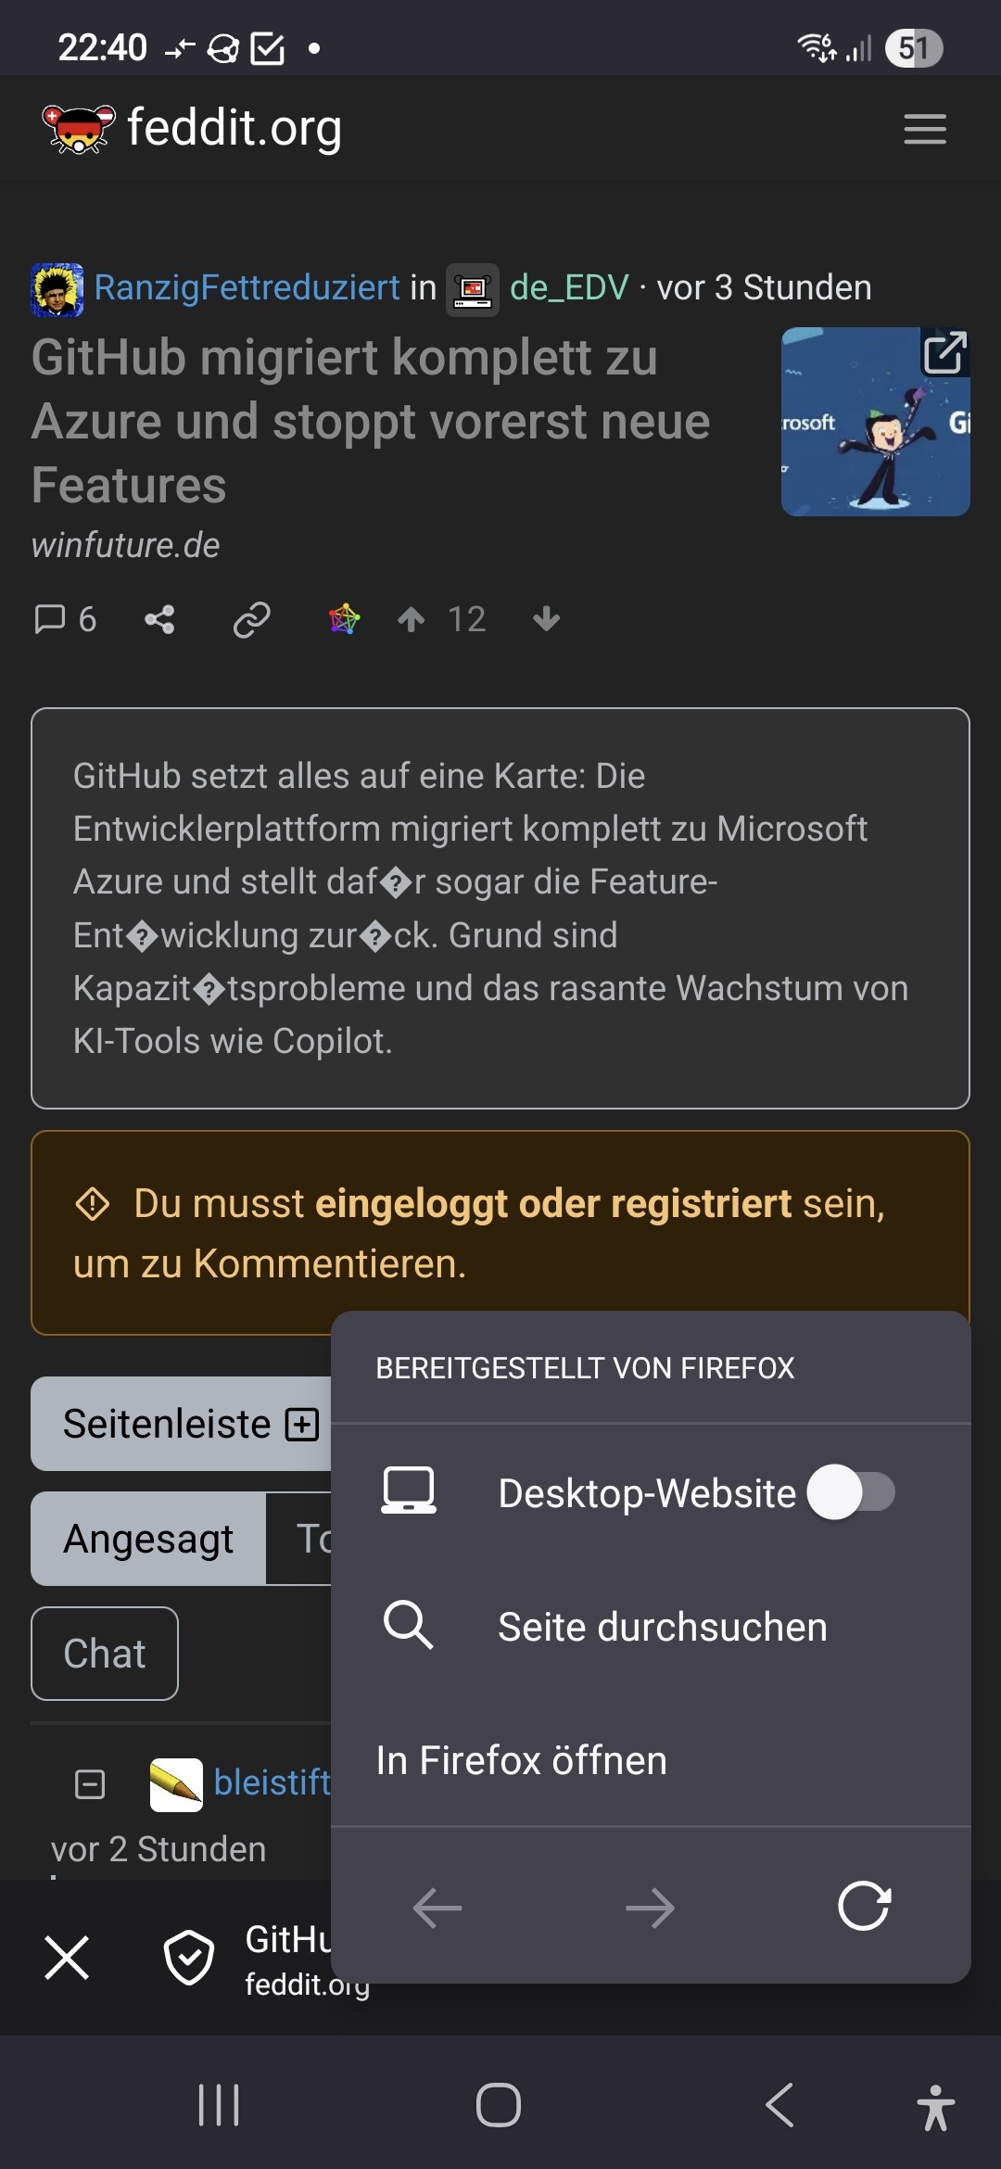Toggle the Desktop-Website switch
The image size is (1001, 2169).
click(x=851, y=1492)
